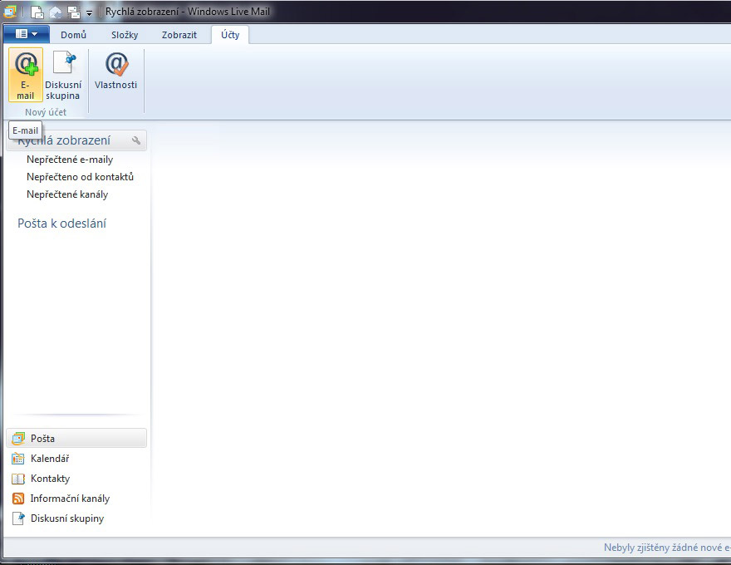Image resolution: width=731 pixels, height=565 pixels.
Task: Open the blue application menu button
Action: point(27,34)
